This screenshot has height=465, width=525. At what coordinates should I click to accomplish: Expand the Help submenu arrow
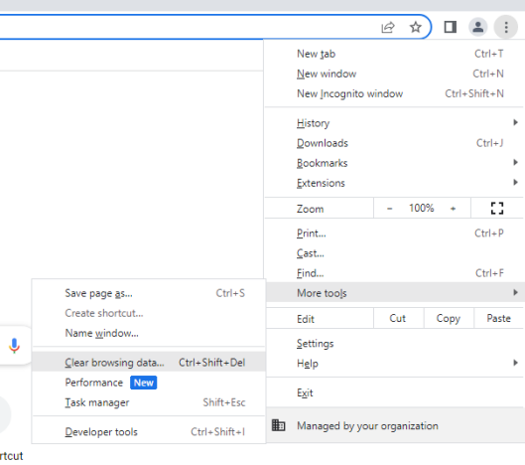click(516, 363)
